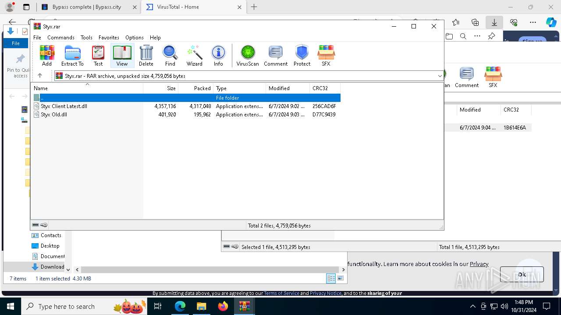Open a new browser tab
The width and height of the screenshot is (561, 315).
254,7
